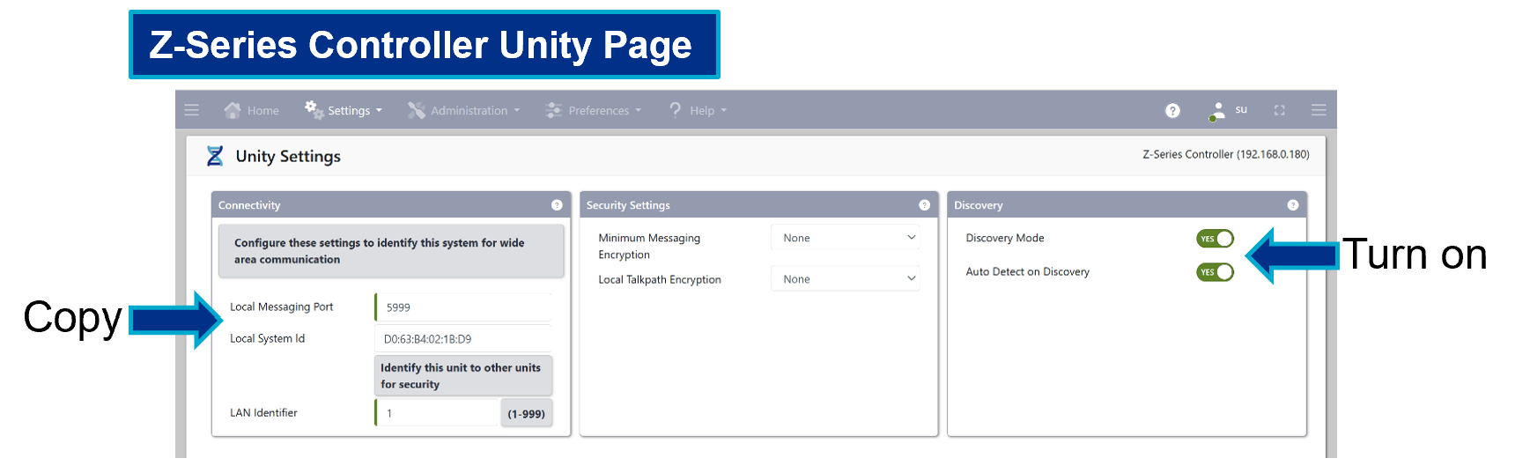Expand the Settings menu
The image size is (1530, 473).
344,110
